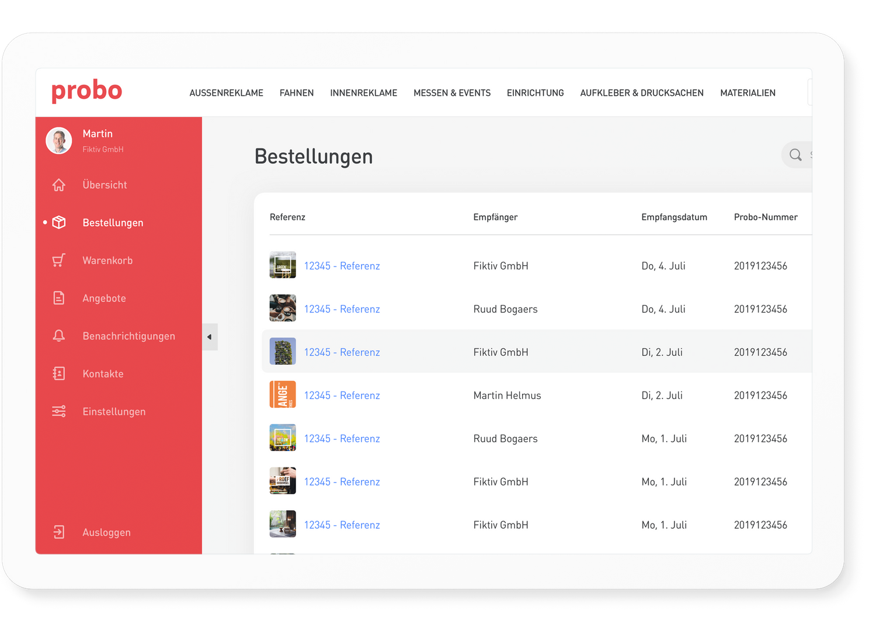This screenshot has width=869, height=617.
Task: Open the Übersicht home icon
Action: 59,185
